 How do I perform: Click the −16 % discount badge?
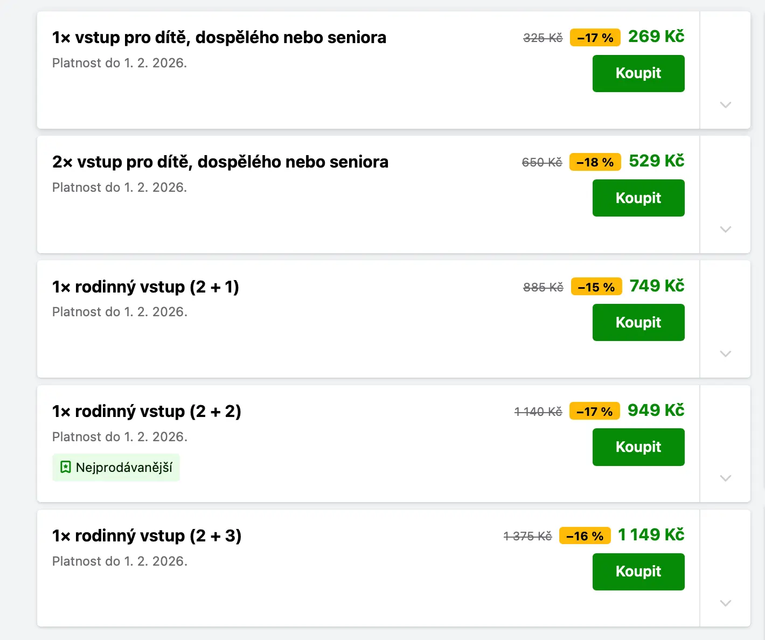(585, 536)
